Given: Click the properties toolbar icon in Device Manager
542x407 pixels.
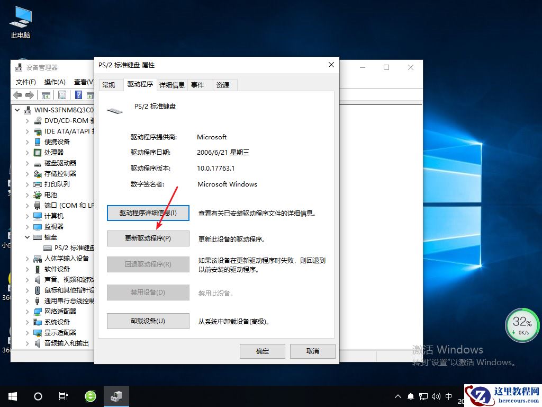Looking at the screenshot, I should (62, 94).
